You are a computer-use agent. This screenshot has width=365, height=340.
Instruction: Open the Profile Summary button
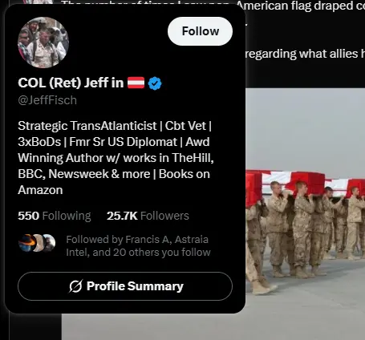(125, 286)
